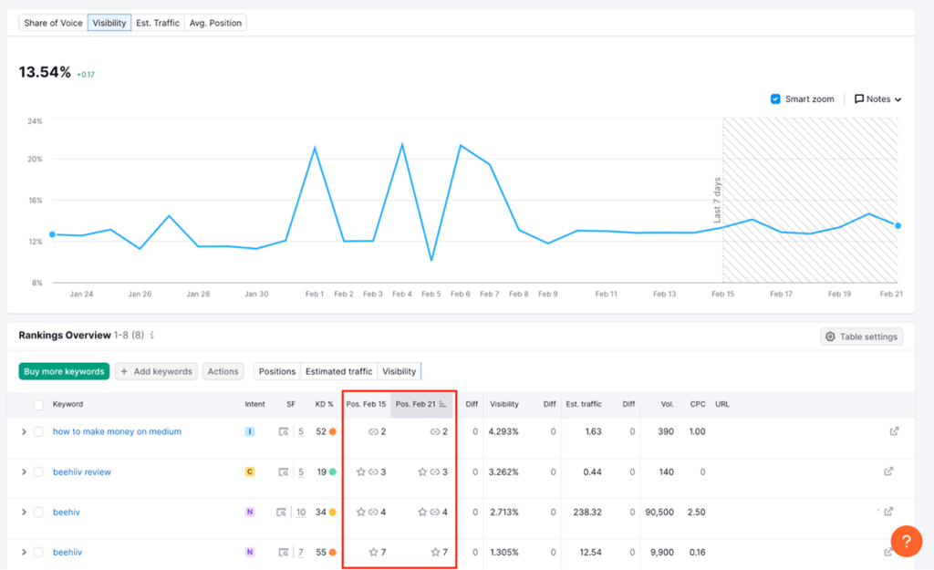The image size is (934, 570).
Task: Select the Estimated traffic view toggle
Action: point(338,371)
